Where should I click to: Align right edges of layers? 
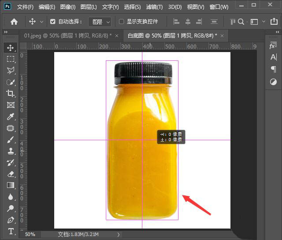pos(199,22)
